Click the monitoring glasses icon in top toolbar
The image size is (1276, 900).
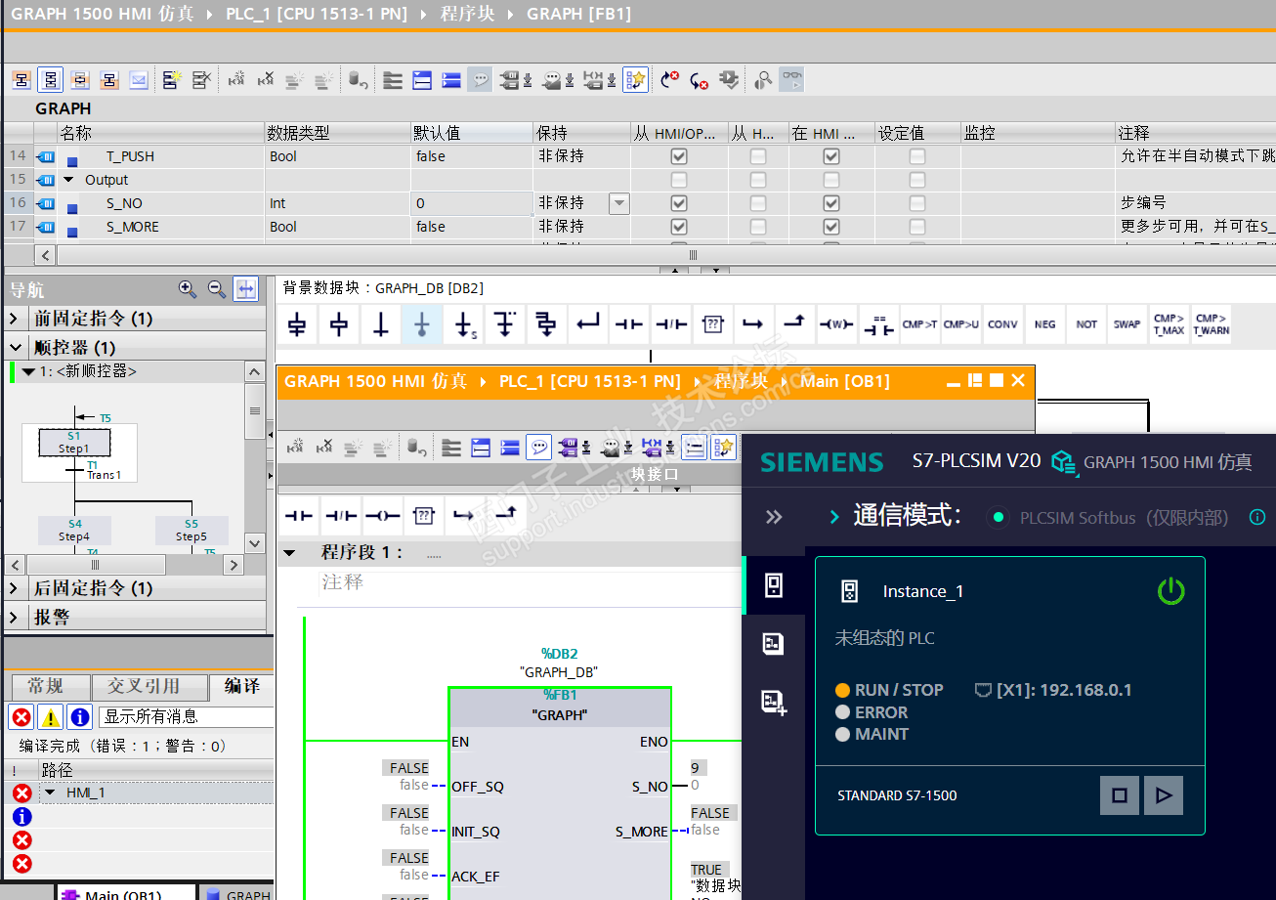[x=791, y=79]
